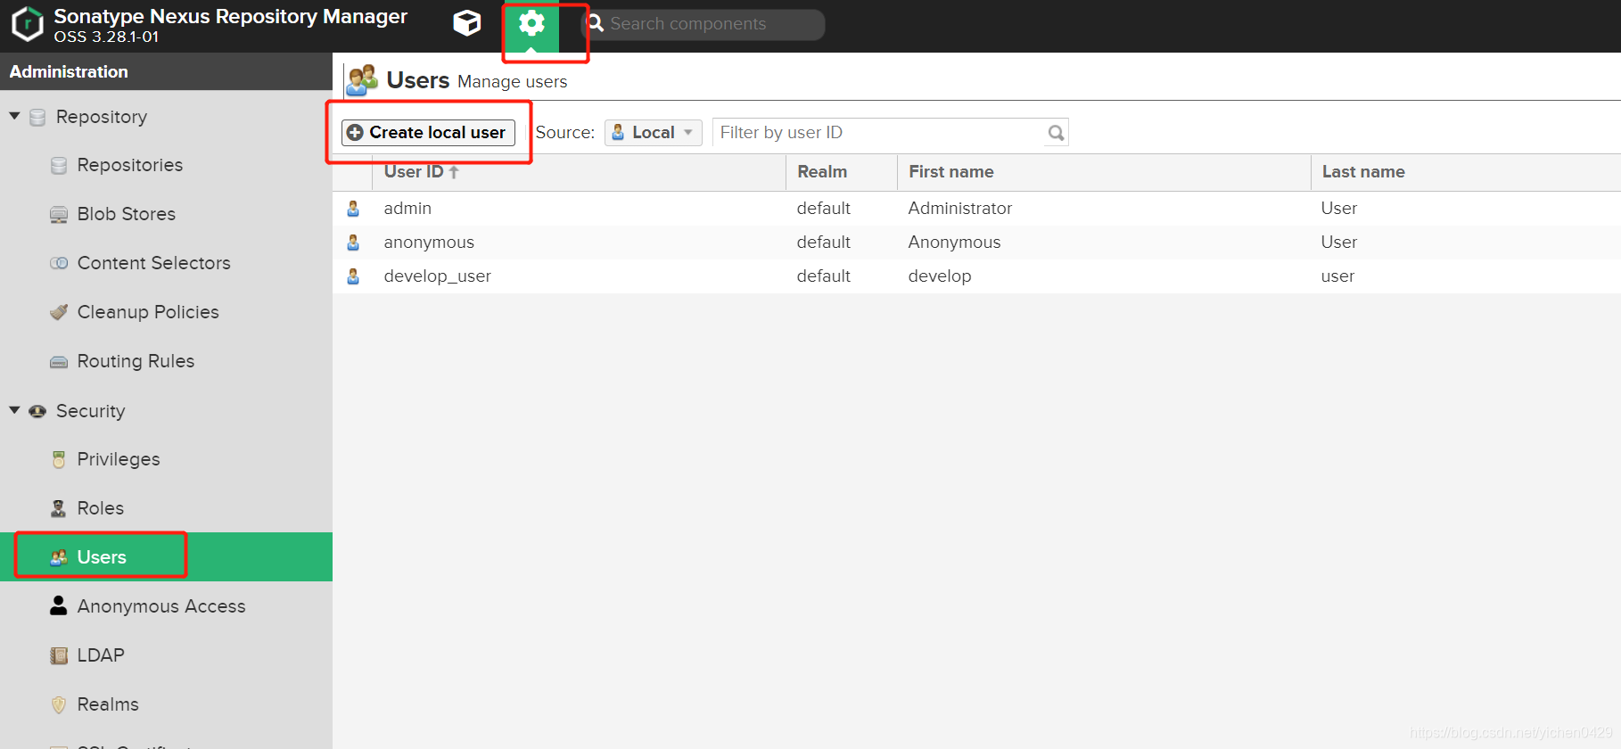
Task: Click the Content Selectors icon
Action: tap(59, 263)
